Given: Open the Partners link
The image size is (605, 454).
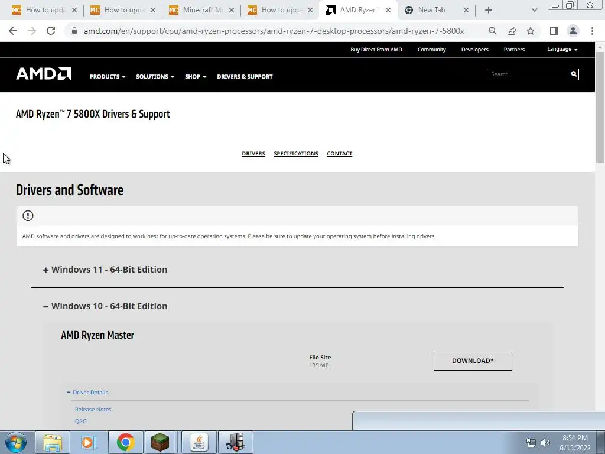Looking at the screenshot, I should click(x=514, y=50).
